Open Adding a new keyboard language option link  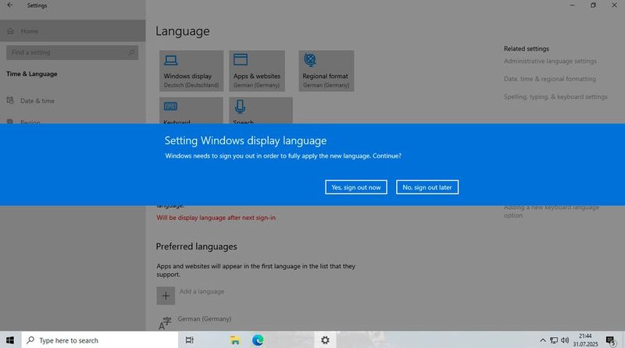coord(552,211)
